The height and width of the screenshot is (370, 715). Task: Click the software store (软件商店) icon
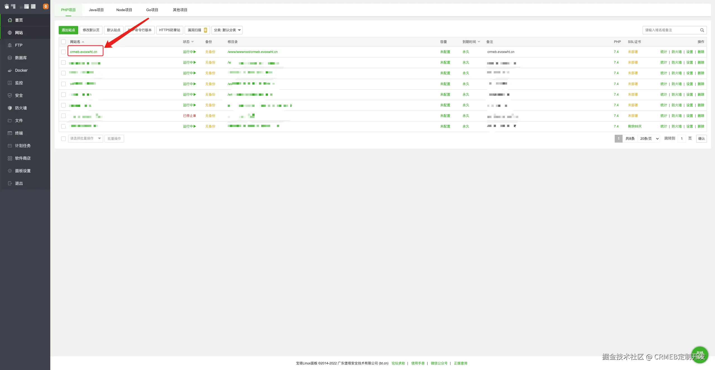click(x=10, y=158)
